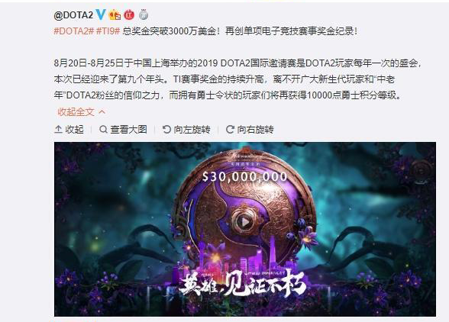Click the 收起全文 collapse text link

point(76,112)
